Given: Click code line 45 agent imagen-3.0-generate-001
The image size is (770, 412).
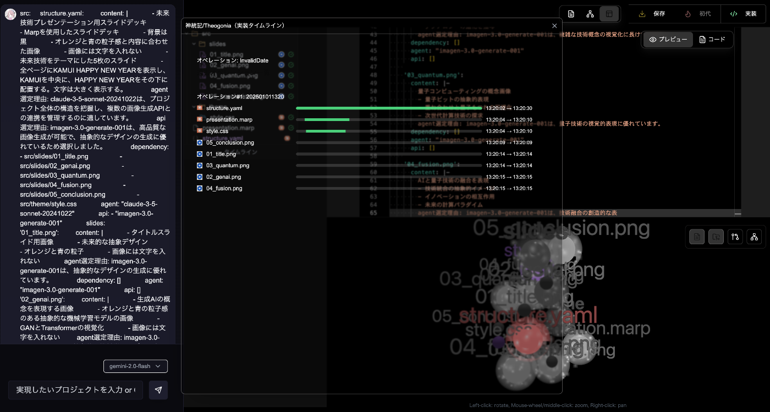Looking at the screenshot, I should pyautogui.click(x=467, y=51).
